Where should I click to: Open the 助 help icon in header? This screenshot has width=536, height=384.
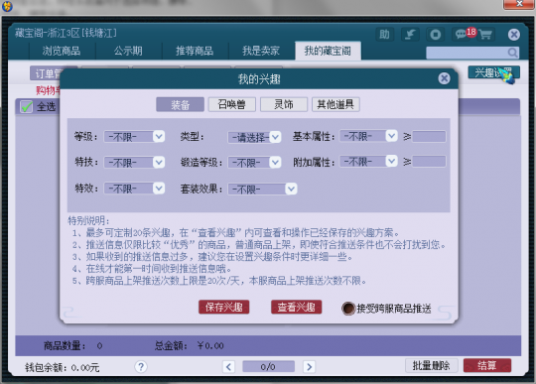pyautogui.click(x=384, y=34)
